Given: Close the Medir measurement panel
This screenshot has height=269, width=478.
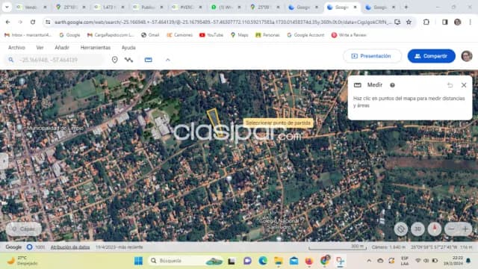Looking at the screenshot, I should point(464,85).
